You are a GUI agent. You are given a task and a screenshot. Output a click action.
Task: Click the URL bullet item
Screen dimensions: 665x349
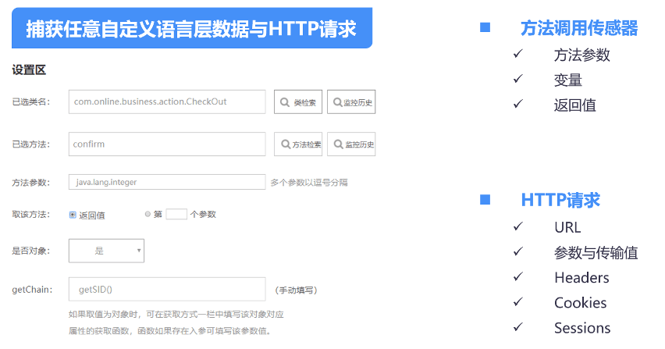pos(567,228)
